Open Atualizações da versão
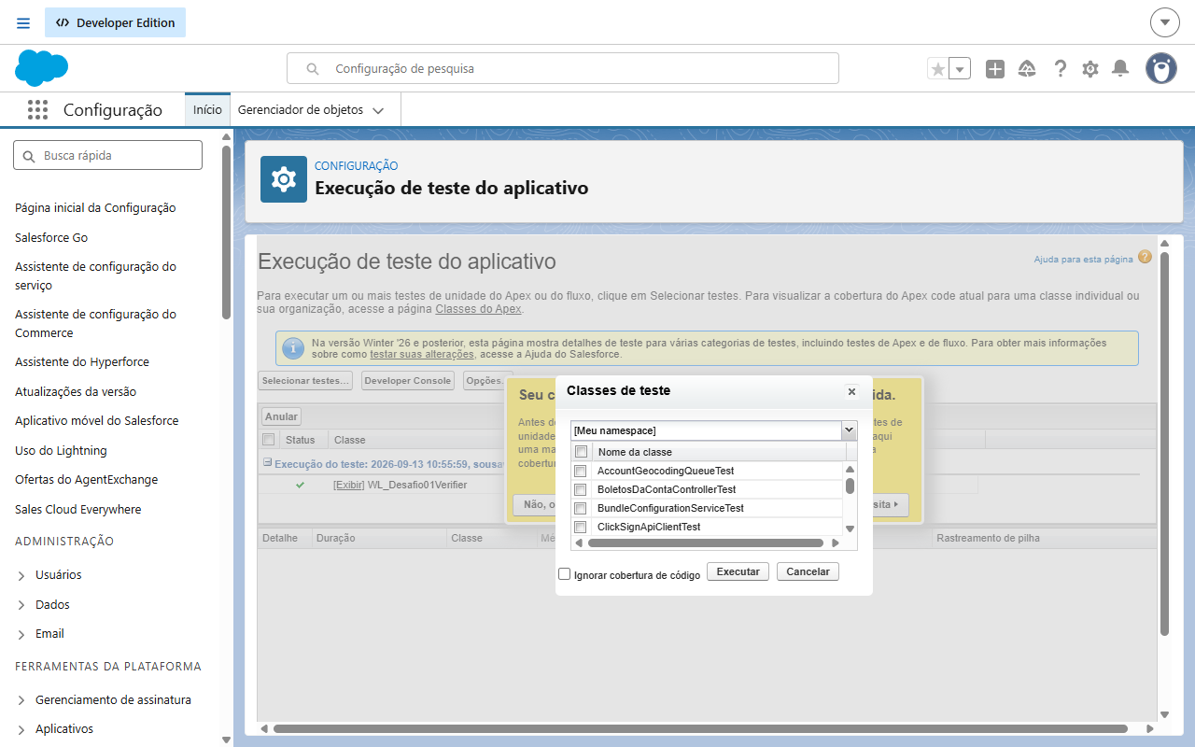The height and width of the screenshot is (747, 1195). click(x=76, y=391)
